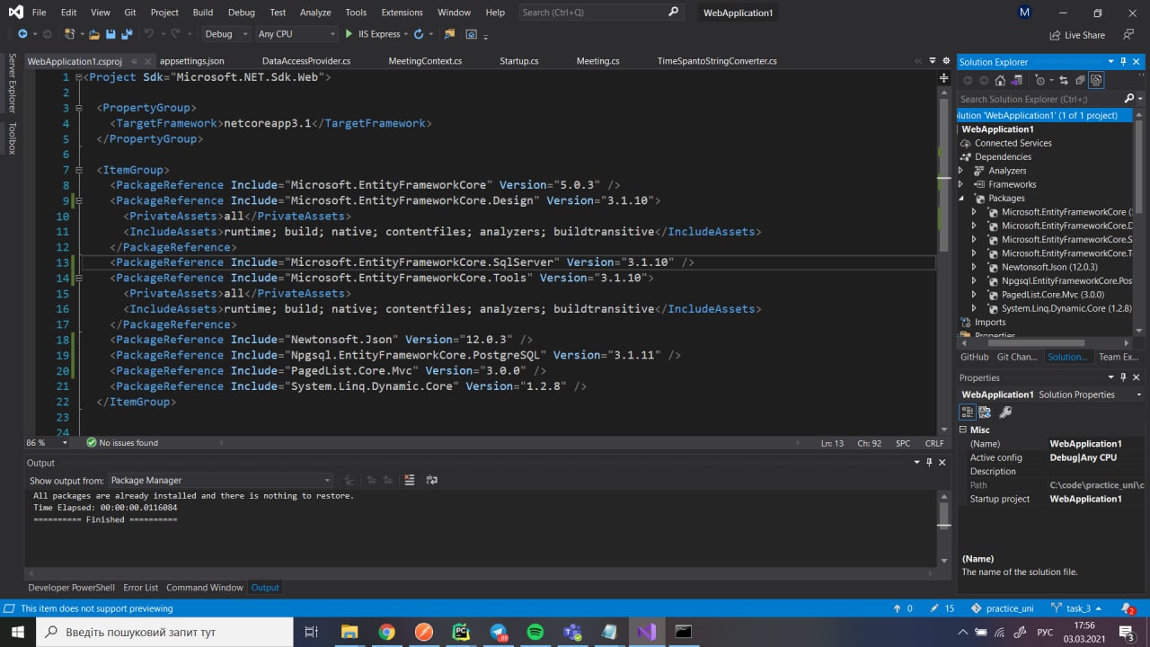
Task: Click Categorized view icon in Properties
Action: [x=968, y=412]
